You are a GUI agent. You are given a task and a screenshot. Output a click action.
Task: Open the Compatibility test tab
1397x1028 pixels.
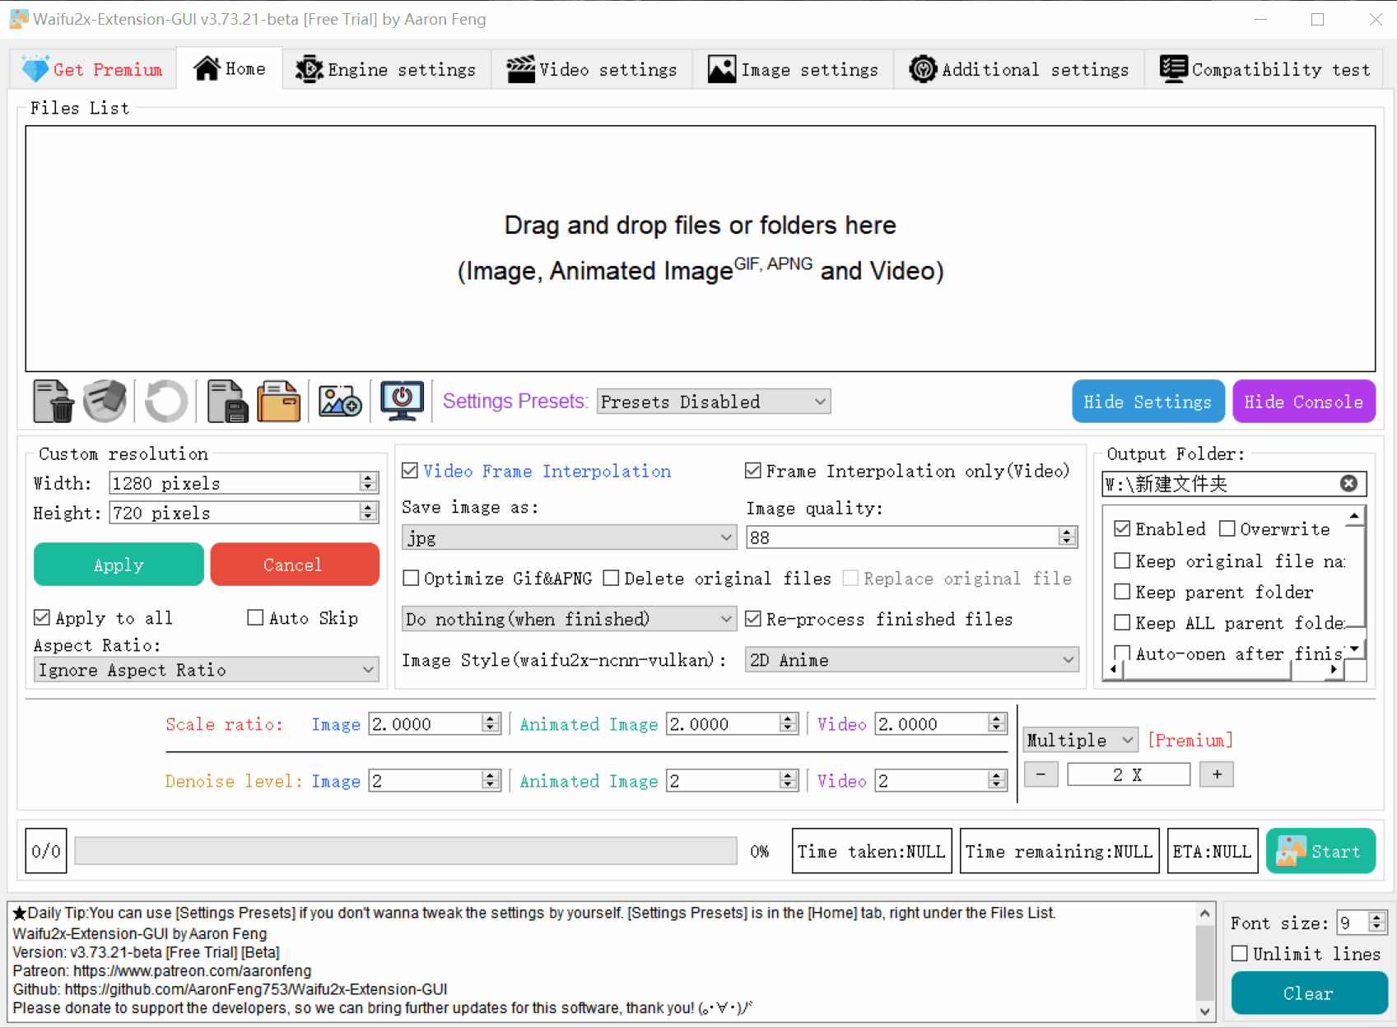point(1265,69)
